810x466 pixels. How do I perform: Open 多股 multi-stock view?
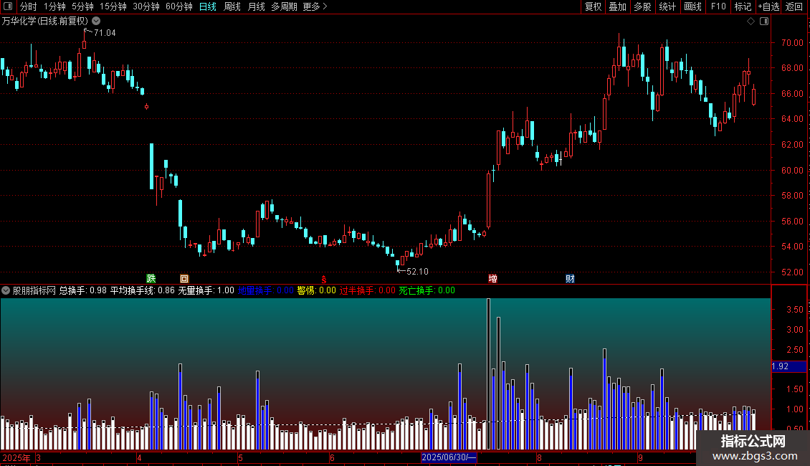[x=643, y=6]
